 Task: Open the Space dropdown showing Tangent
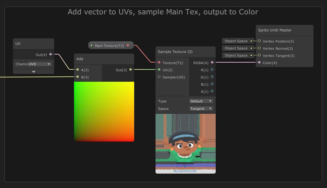tap(201, 108)
